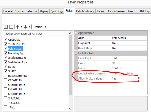Click the Allow NULL Values Yes cell

pos(129,78)
